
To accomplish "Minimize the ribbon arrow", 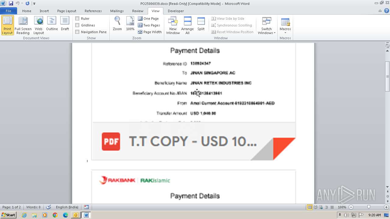I will (x=380, y=11).
